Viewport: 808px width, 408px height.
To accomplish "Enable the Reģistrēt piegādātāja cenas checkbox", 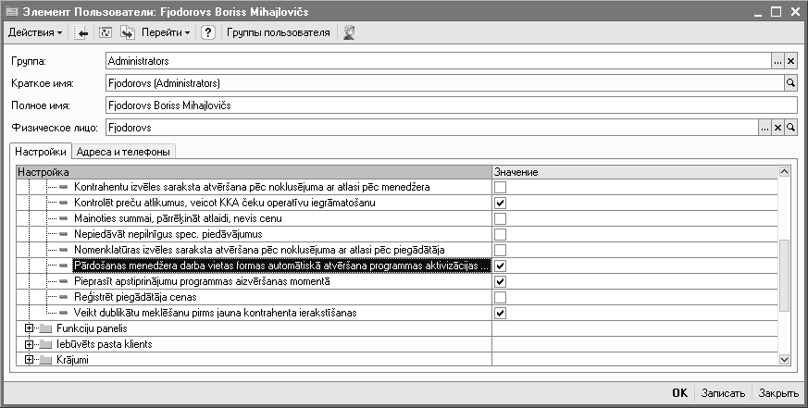I will pos(500,297).
